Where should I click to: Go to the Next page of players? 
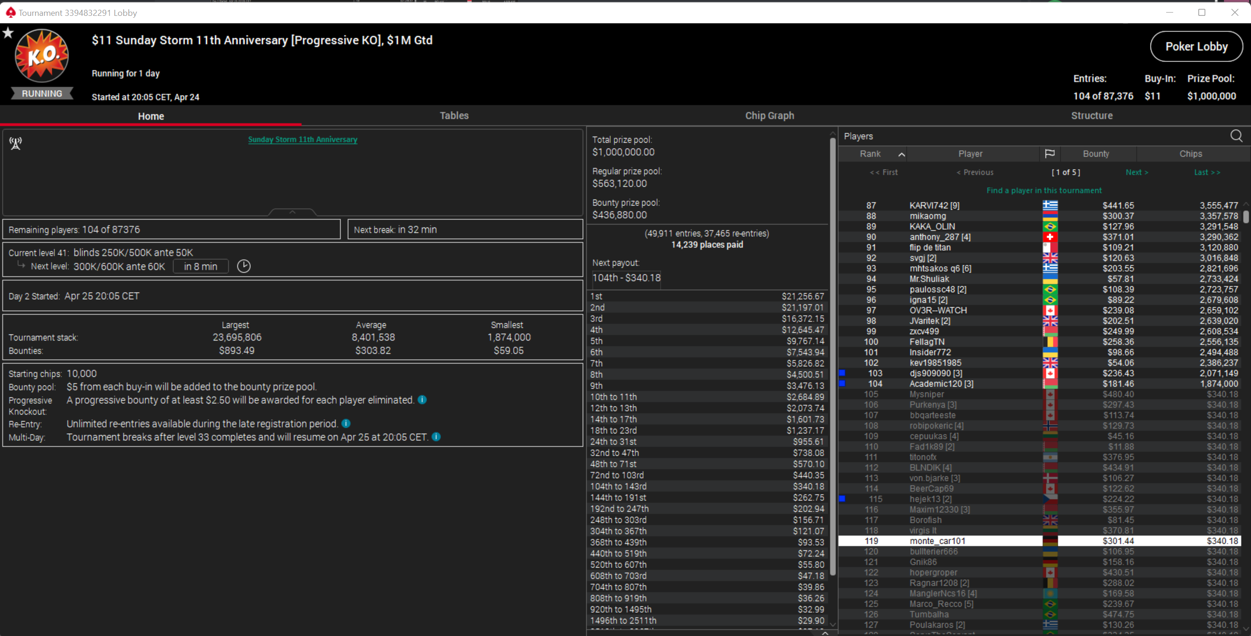click(1137, 172)
